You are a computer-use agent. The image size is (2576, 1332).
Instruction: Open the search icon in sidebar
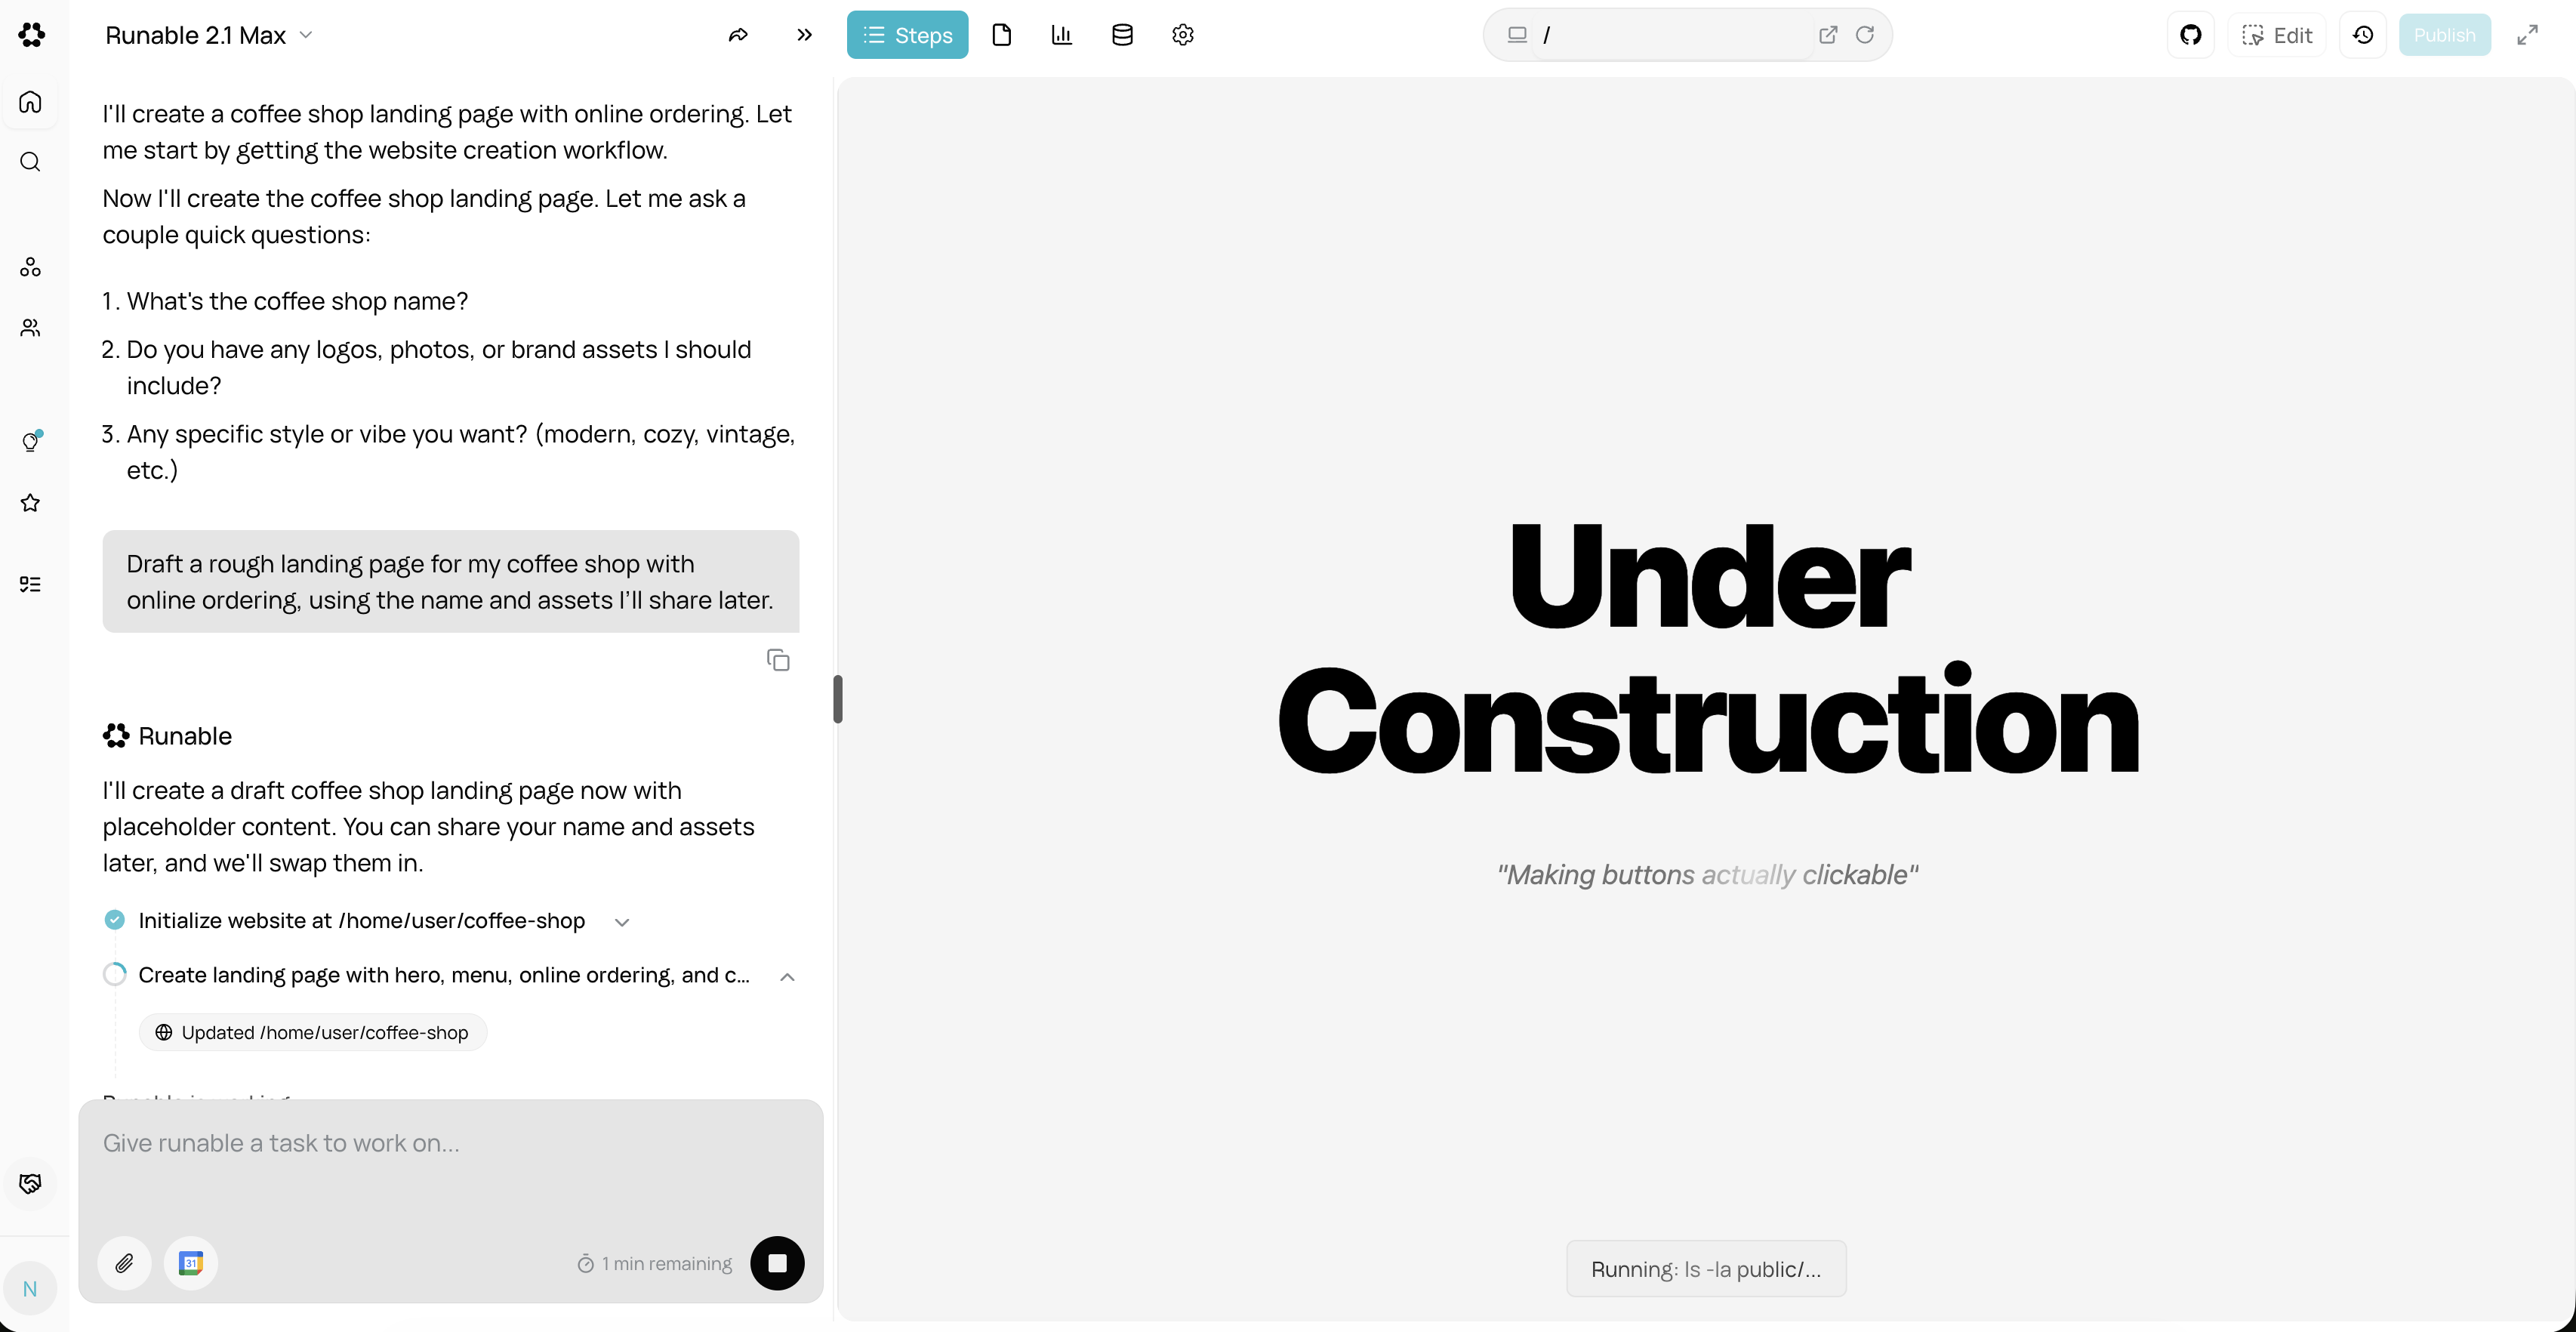click(30, 162)
